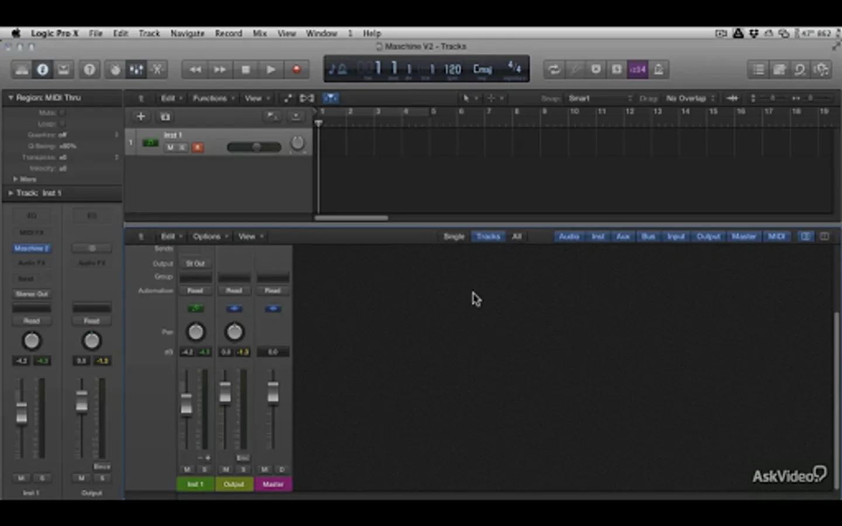Screen dimensions: 842x526
Task: Open the Loop Browser button
Action: [x=799, y=70]
